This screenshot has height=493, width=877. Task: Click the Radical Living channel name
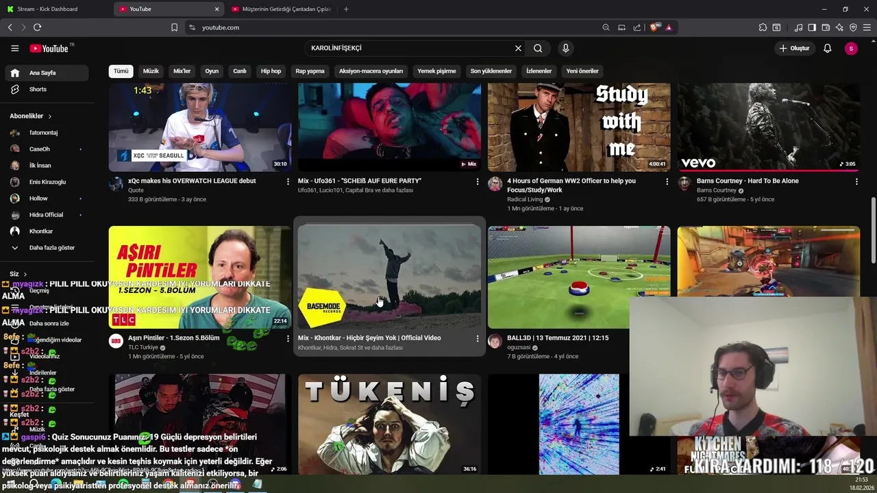526,199
